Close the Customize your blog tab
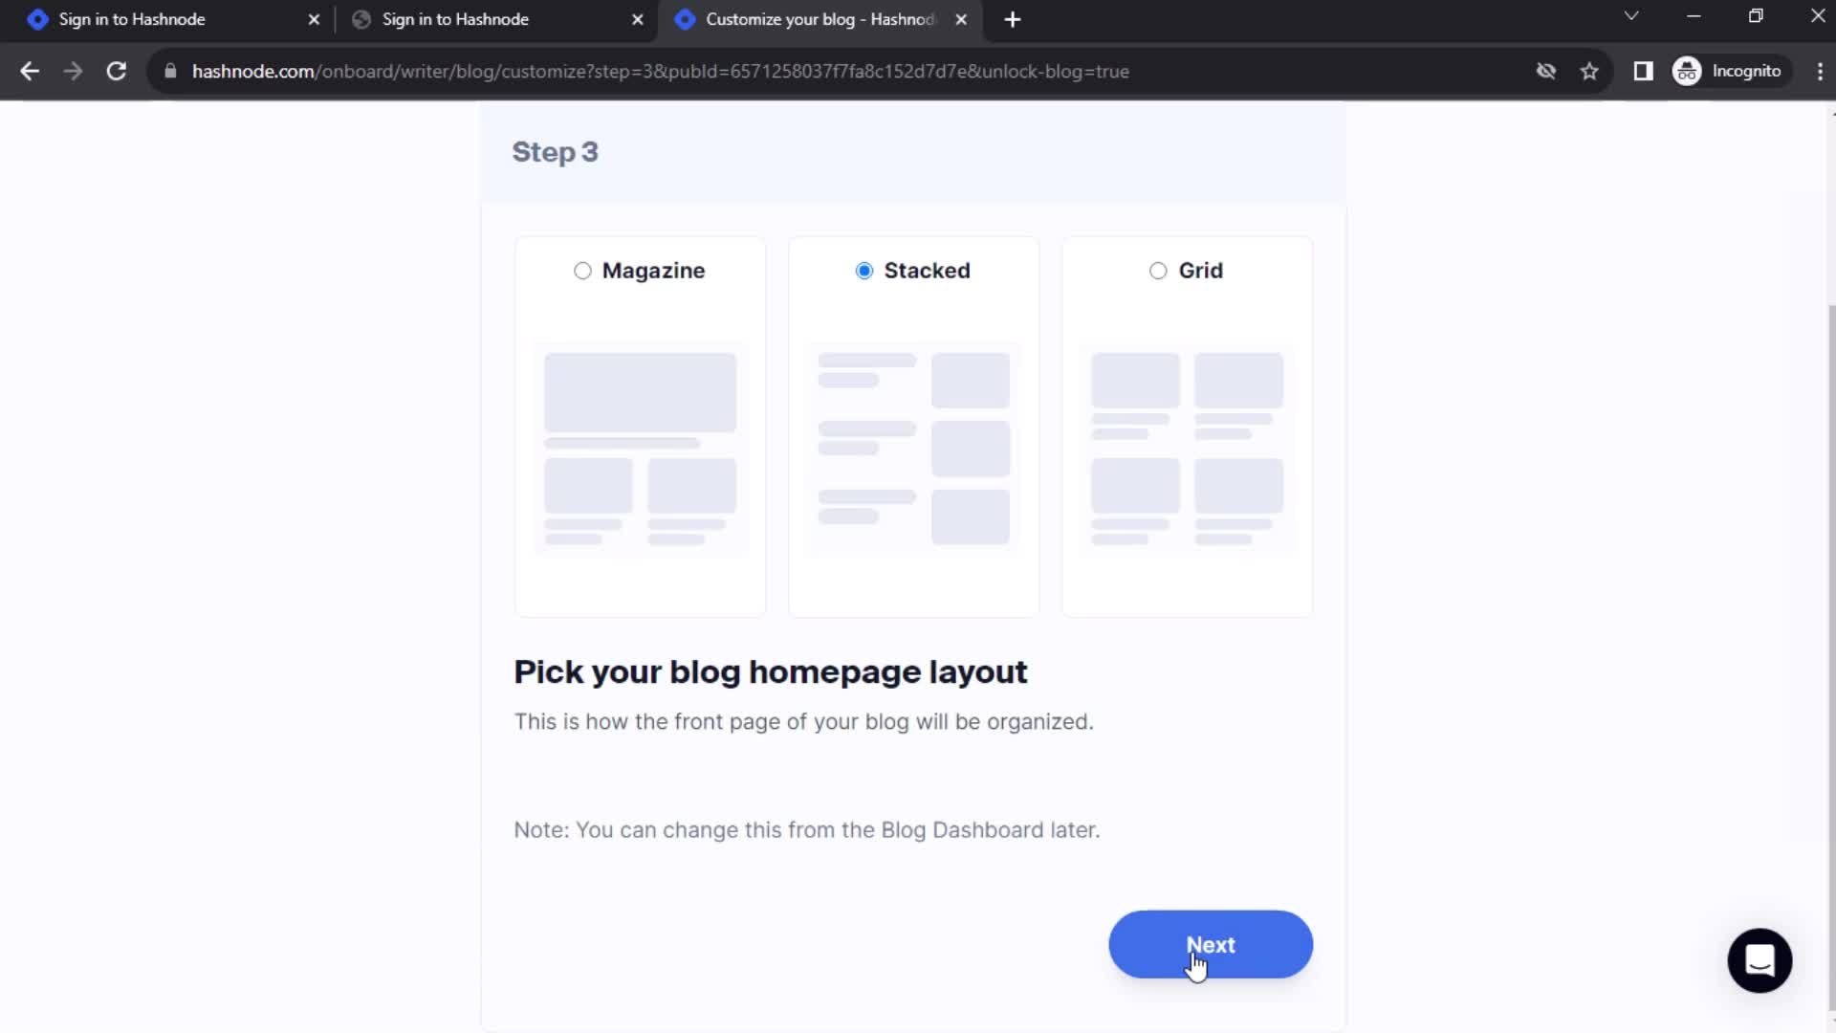The height and width of the screenshot is (1033, 1836). pyautogui.click(x=961, y=19)
